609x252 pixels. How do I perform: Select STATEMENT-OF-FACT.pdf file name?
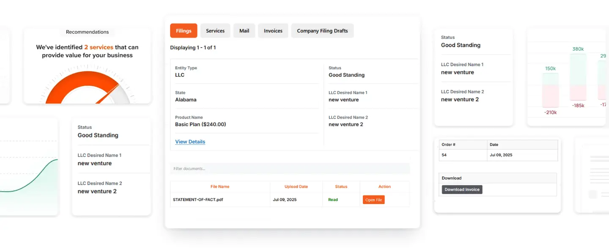[198, 200]
